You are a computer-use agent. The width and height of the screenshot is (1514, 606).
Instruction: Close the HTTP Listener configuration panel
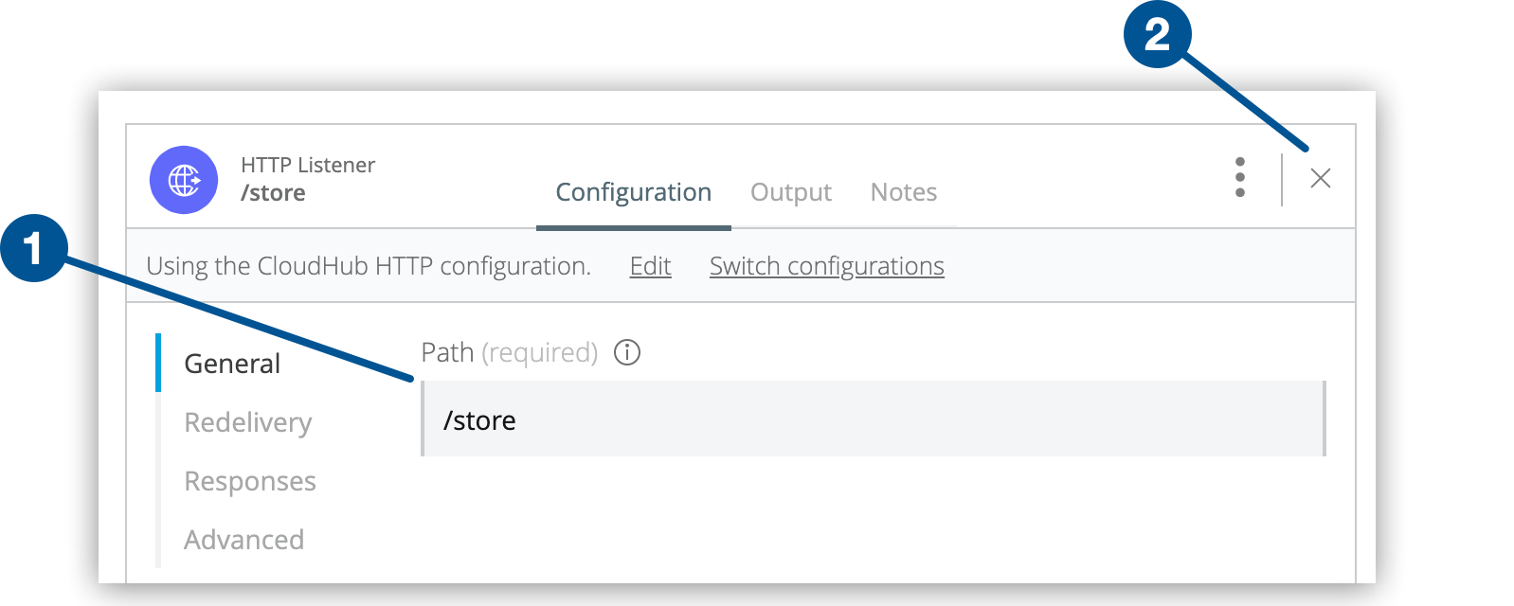pyautogui.click(x=1320, y=178)
